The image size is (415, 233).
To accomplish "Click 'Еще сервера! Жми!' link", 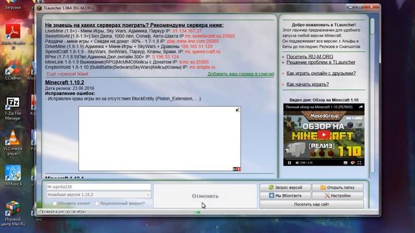I will 67,74.
